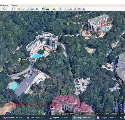Toggle the sidebar panel icon
The width and height of the screenshot is (125, 120).
[x=13, y=9]
